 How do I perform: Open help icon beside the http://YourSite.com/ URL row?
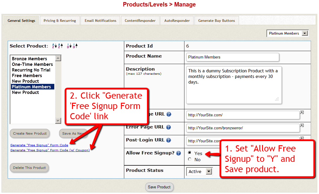tap(169, 114)
